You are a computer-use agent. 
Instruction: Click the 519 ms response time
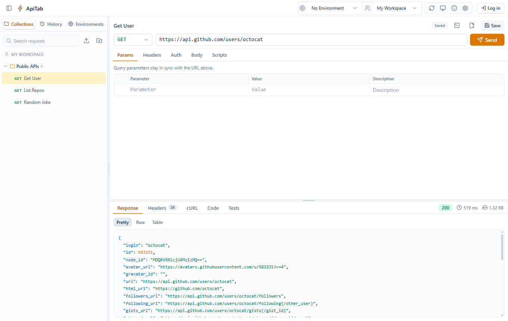(x=471, y=208)
